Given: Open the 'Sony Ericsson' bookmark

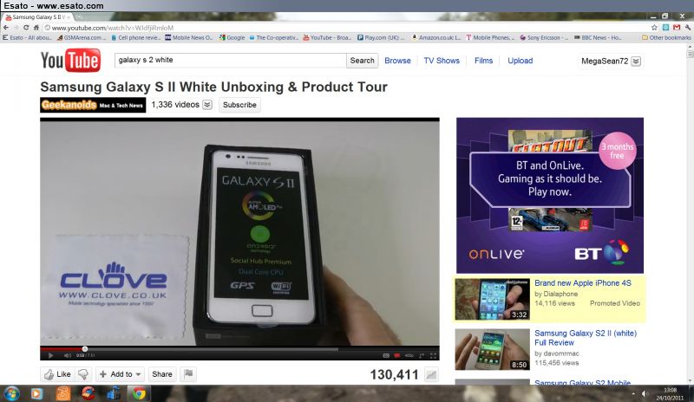Looking at the screenshot, I should click(544, 37).
